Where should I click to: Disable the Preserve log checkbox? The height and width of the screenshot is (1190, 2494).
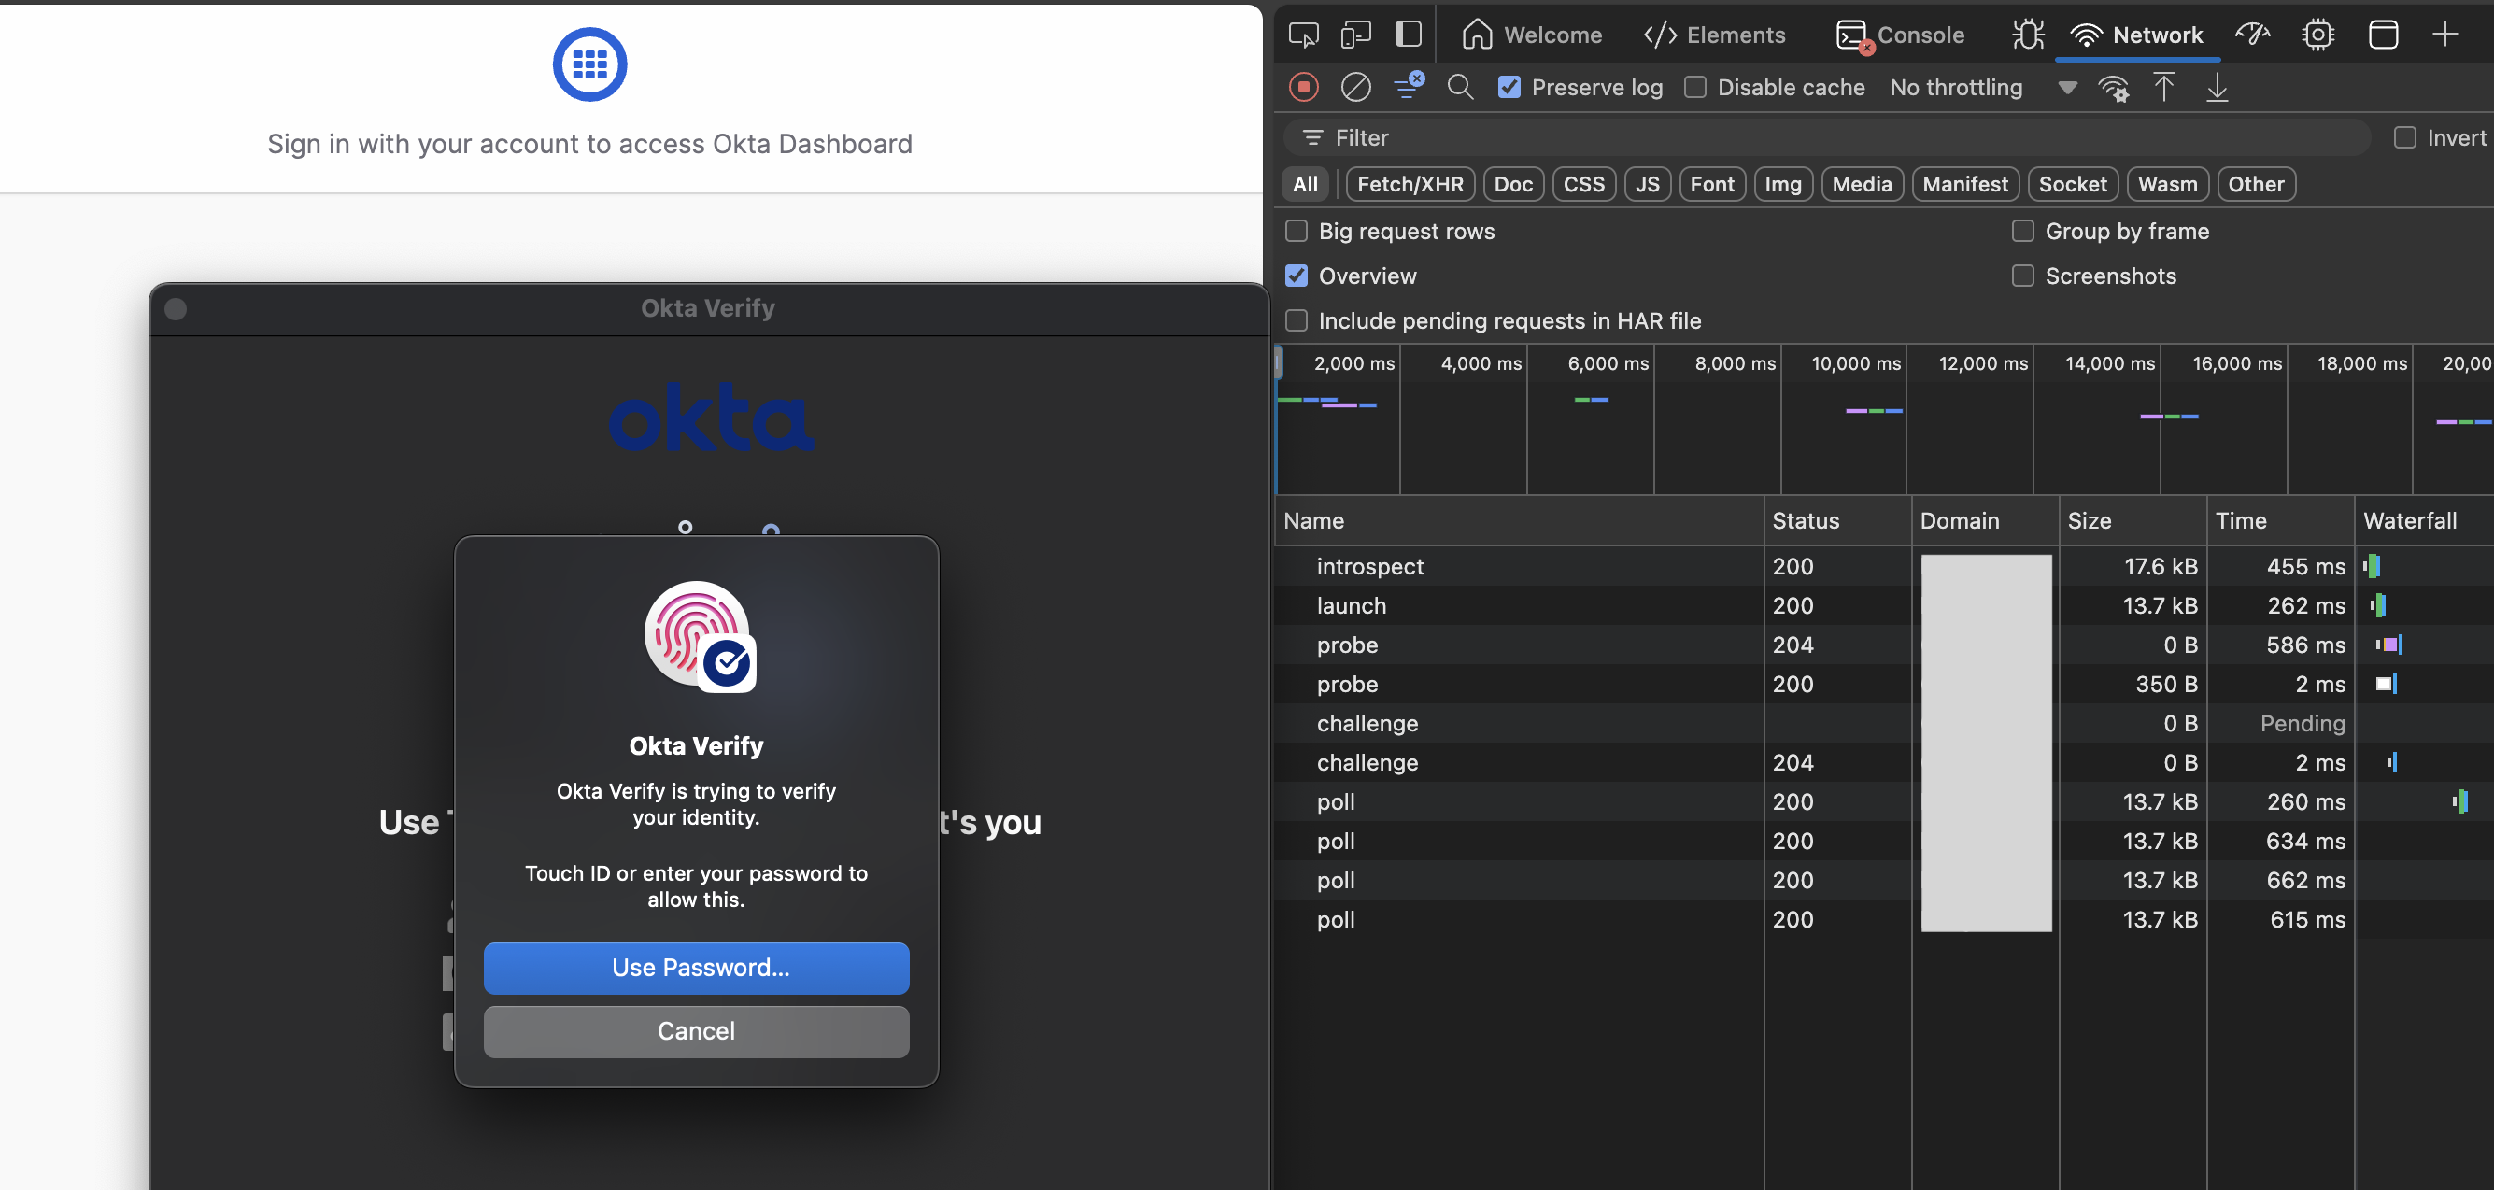(x=1509, y=87)
